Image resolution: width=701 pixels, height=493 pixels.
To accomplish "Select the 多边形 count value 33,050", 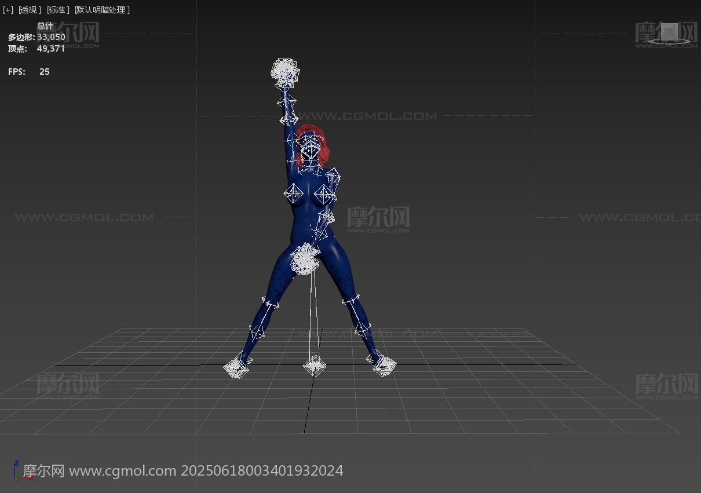I will click(52, 37).
